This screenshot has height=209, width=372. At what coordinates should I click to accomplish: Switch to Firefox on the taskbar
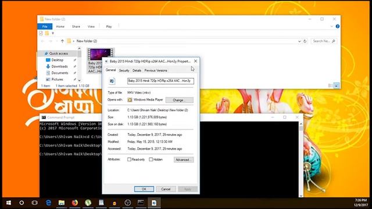tap(75, 203)
